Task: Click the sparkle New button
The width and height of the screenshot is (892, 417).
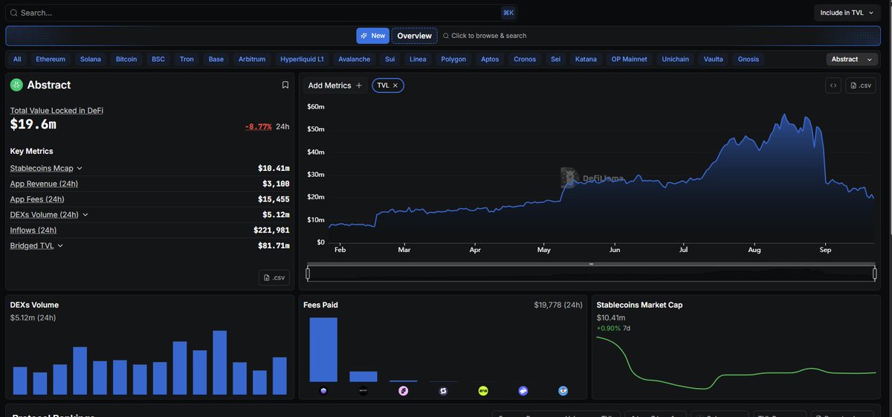Action: click(x=372, y=36)
